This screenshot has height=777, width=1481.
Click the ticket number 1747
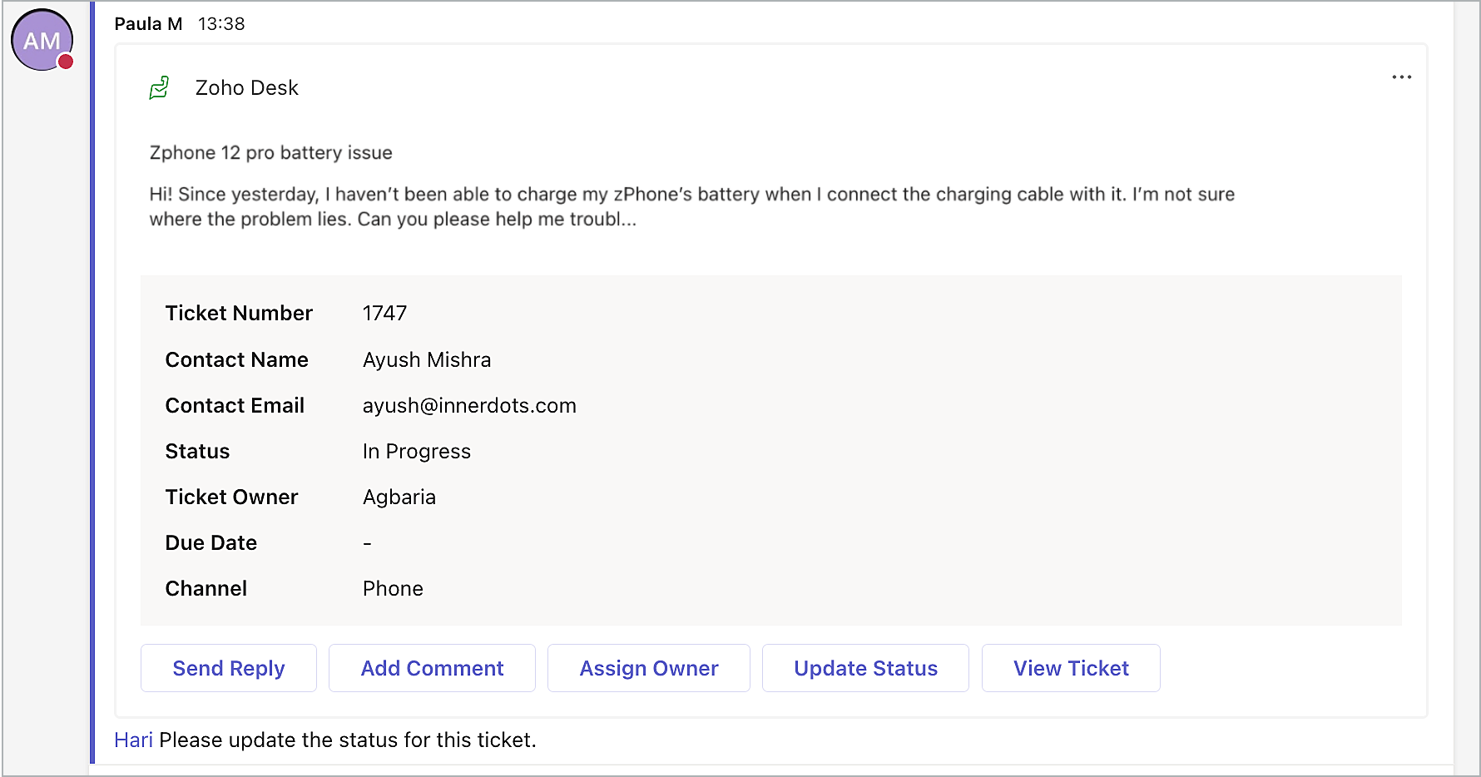[384, 313]
